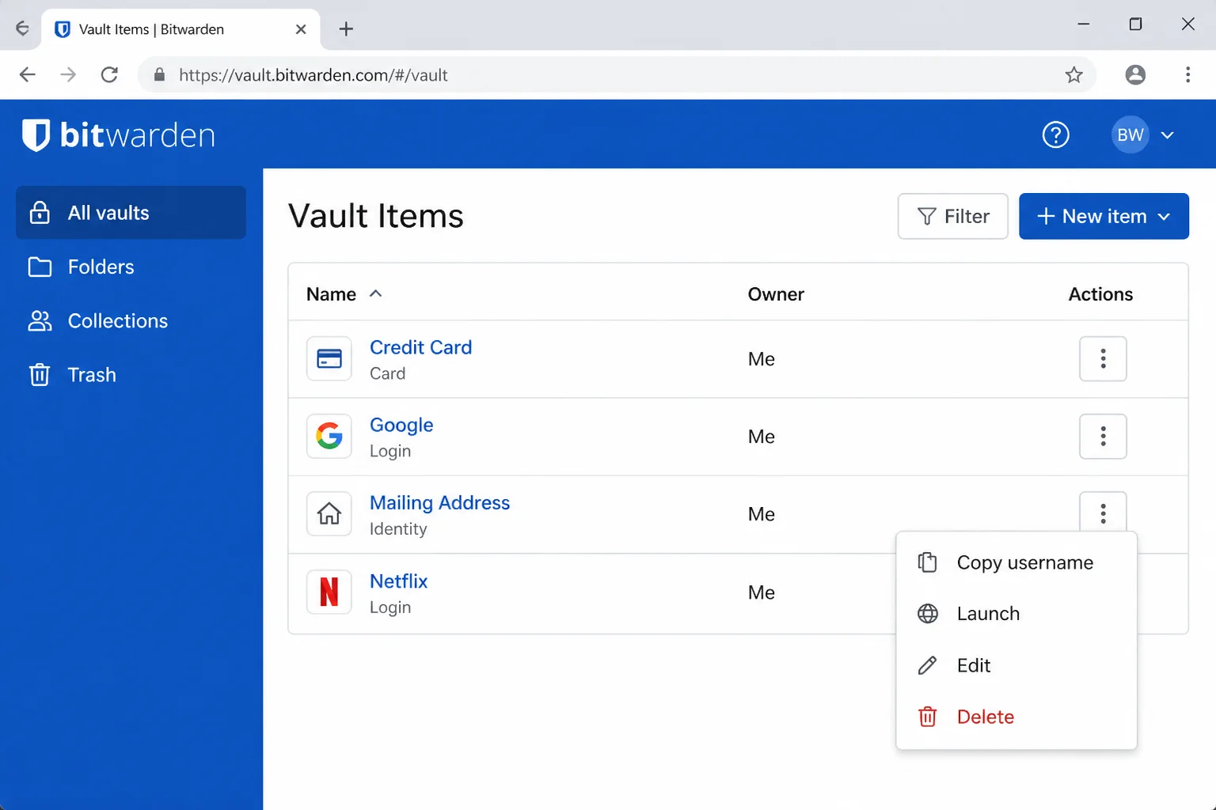Click the New item button
The height and width of the screenshot is (810, 1216).
(1104, 216)
